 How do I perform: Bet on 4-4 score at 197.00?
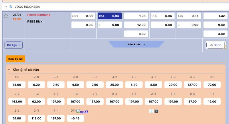click(x=56, y=119)
